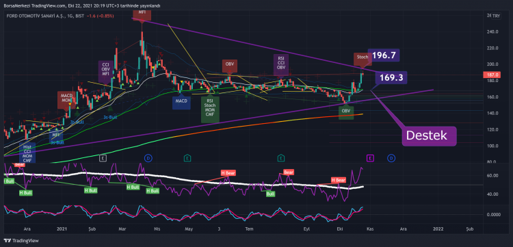
Task: Click the 2022 time axis label
Action: [438, 229]
